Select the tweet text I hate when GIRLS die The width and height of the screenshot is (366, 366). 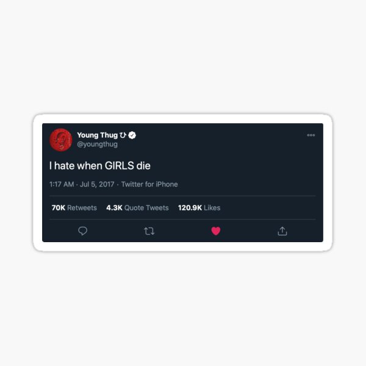click(x=100, y=166)
